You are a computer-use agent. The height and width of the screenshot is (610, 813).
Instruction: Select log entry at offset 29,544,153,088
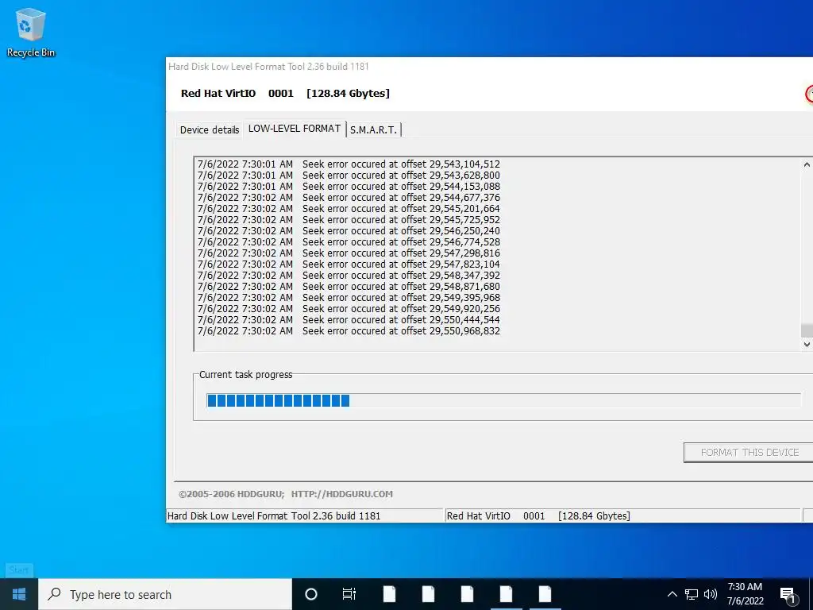[349, 186]
